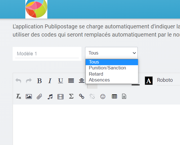The height and width of the screenshot is (145, 180).
Task: Click the "Modèle 1" name input field
Action: [47, 54]
